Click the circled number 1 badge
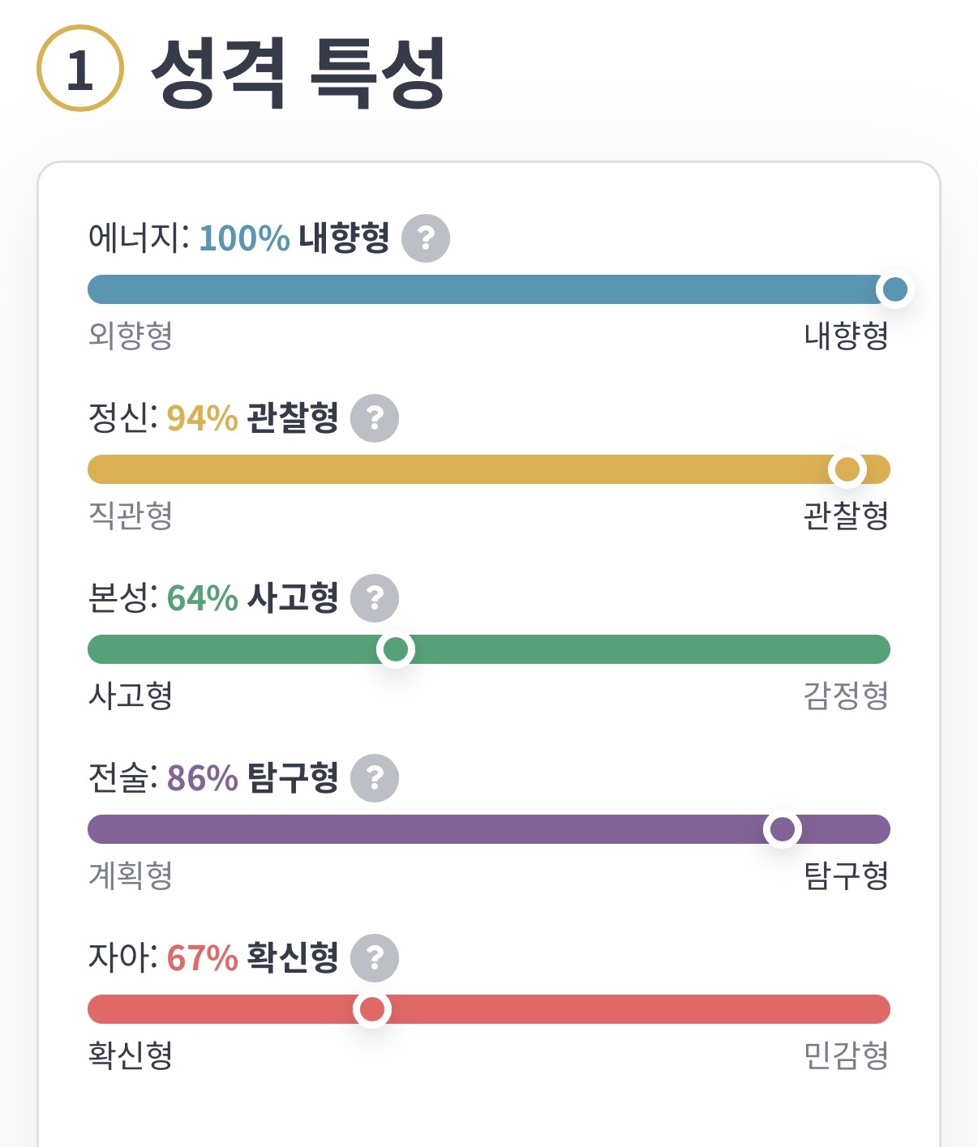The image size is (978, 1147). tap(80, 69)
